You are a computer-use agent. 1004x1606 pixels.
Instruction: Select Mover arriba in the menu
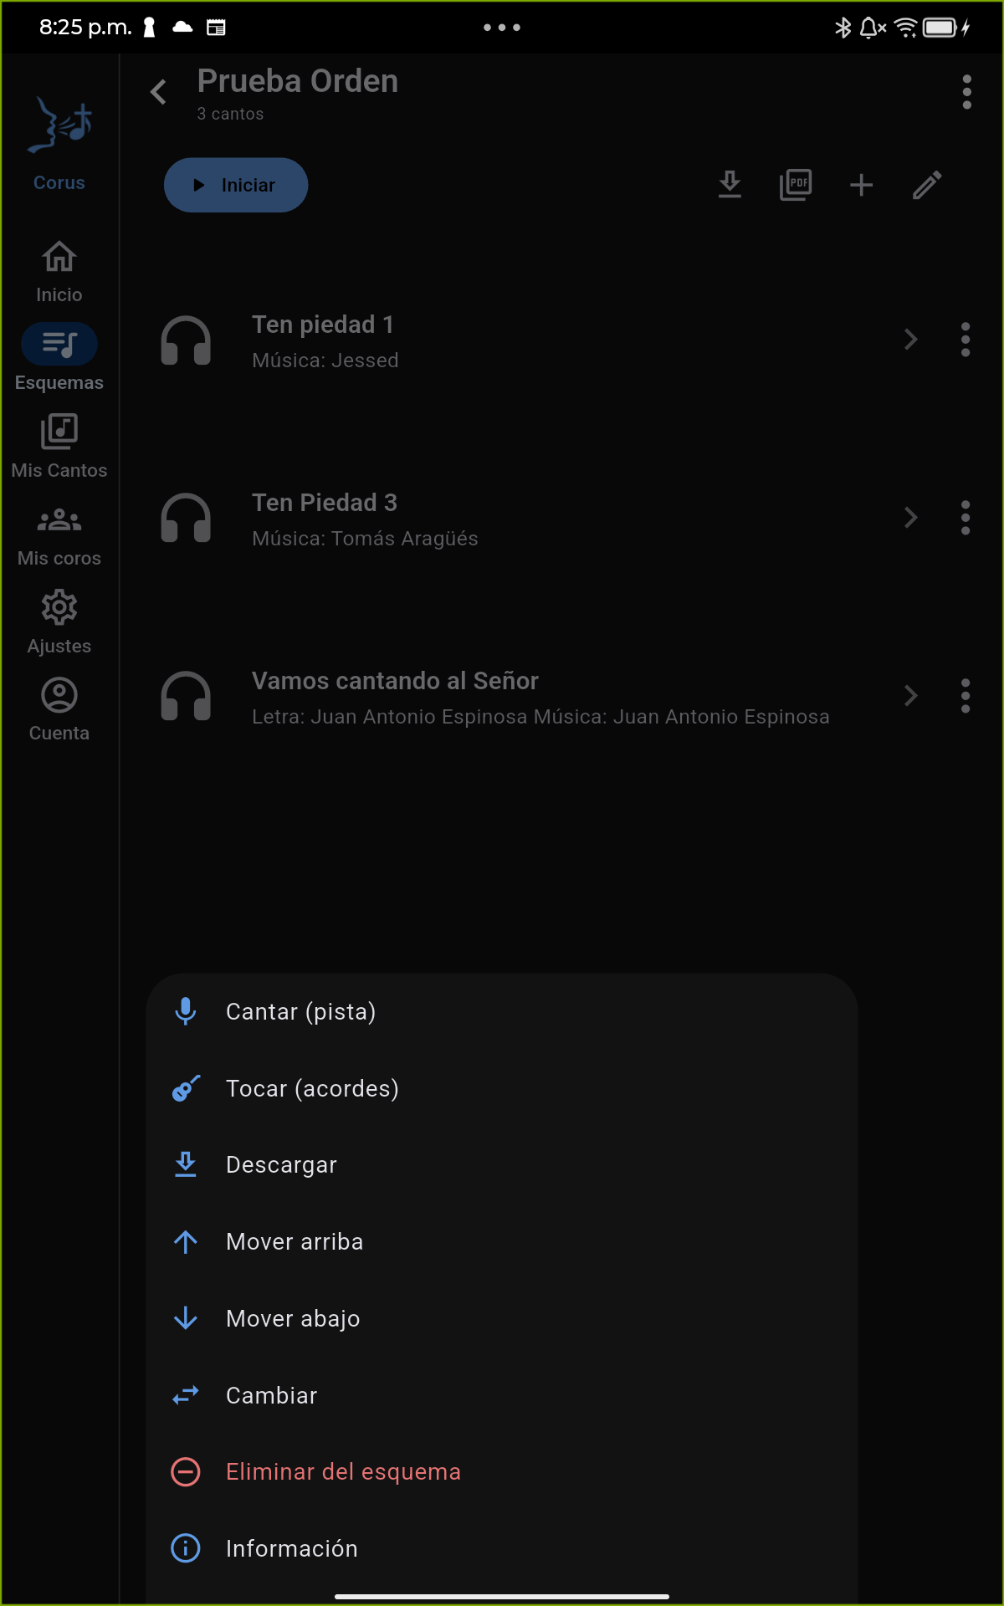point(502,1241)
